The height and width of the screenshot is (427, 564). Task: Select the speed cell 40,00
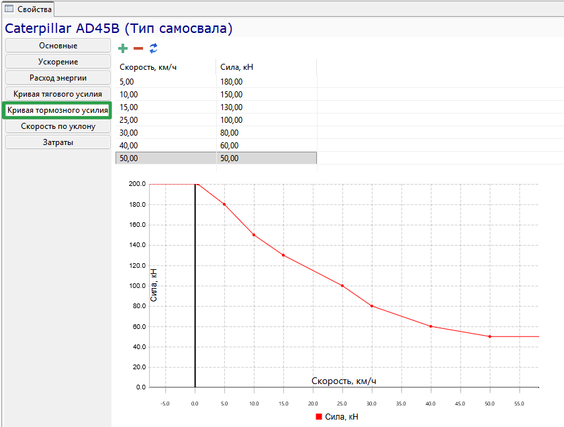pyautogui.click(x=166, y=146)
